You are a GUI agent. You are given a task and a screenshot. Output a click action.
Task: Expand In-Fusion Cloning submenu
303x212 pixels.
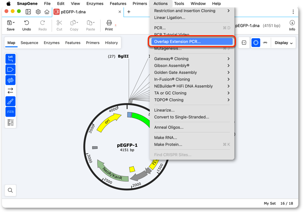[x=192, y=79]
